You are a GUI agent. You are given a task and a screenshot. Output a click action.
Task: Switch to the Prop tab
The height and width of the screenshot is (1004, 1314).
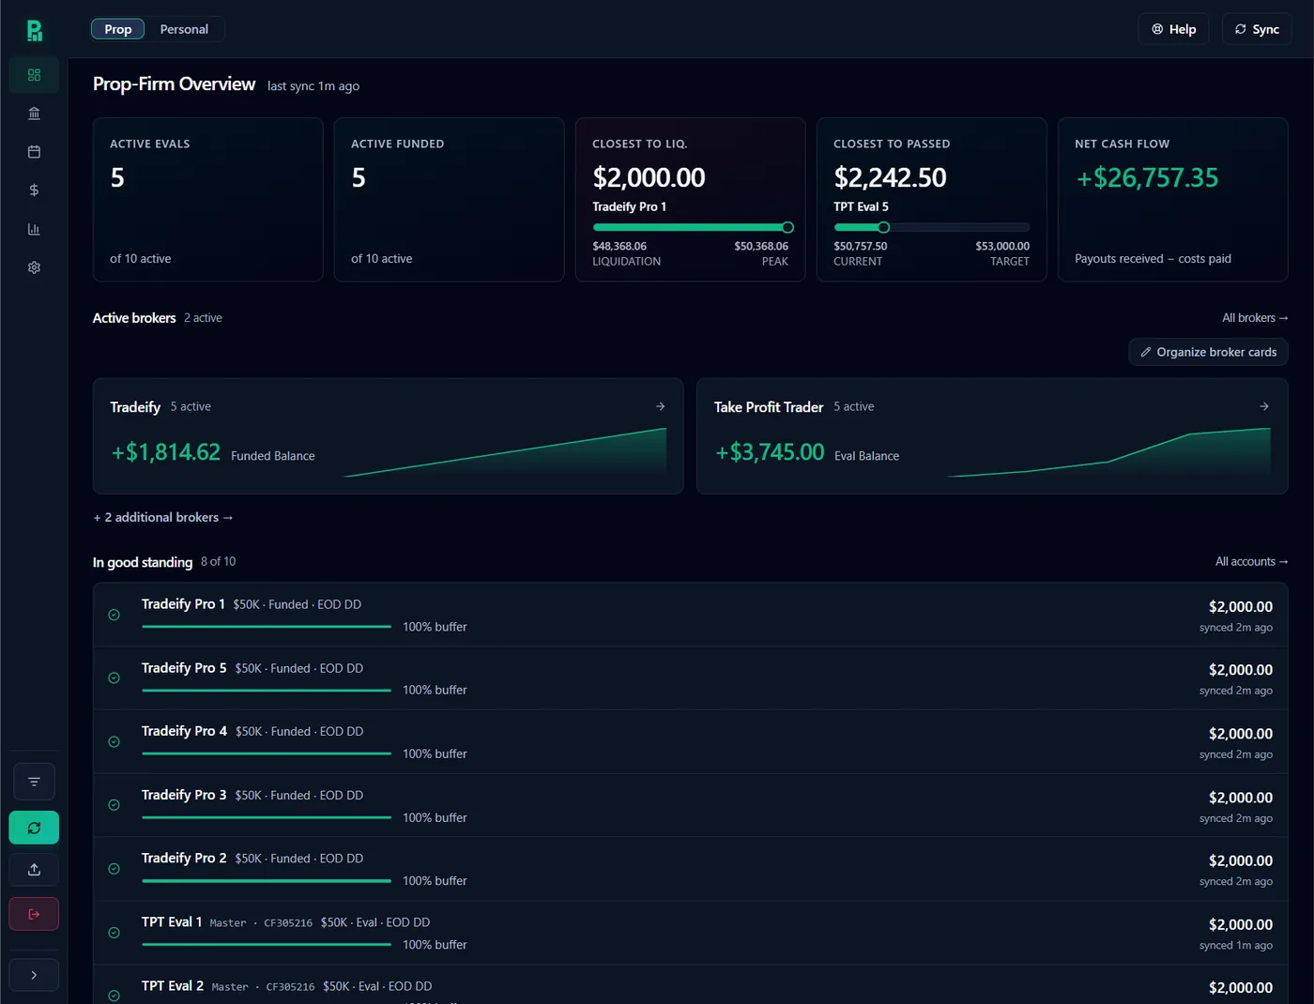click(x=118, y=29)
